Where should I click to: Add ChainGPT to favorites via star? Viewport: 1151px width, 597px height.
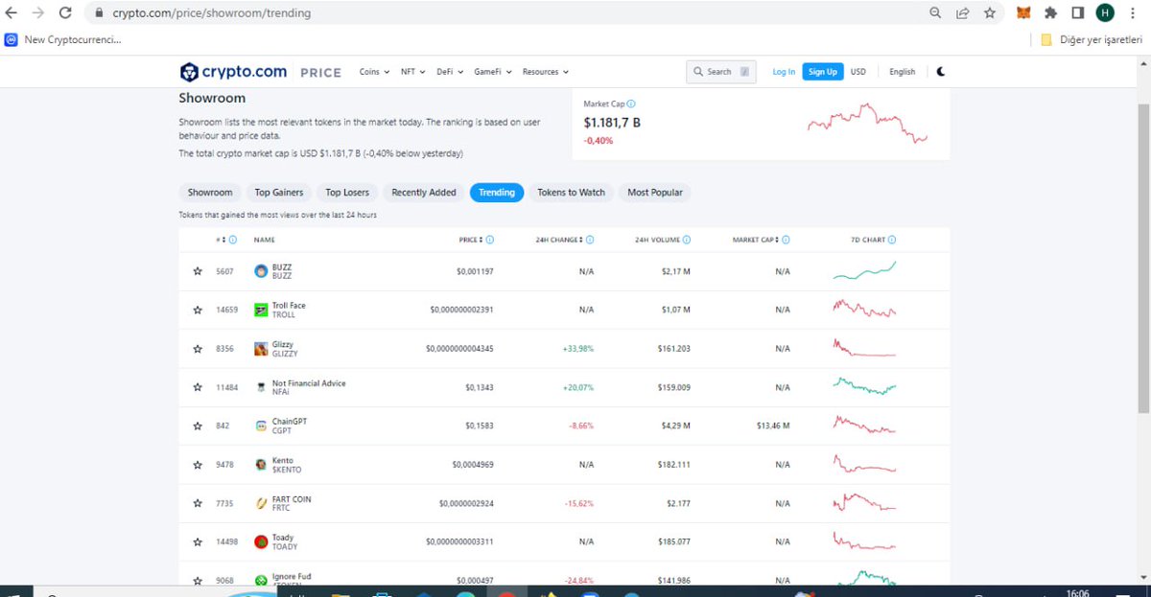click(198, 425)
